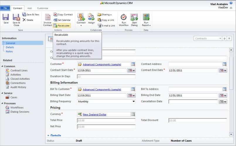
Task: Open the Sharing dropdown
Action: [105, 15]
